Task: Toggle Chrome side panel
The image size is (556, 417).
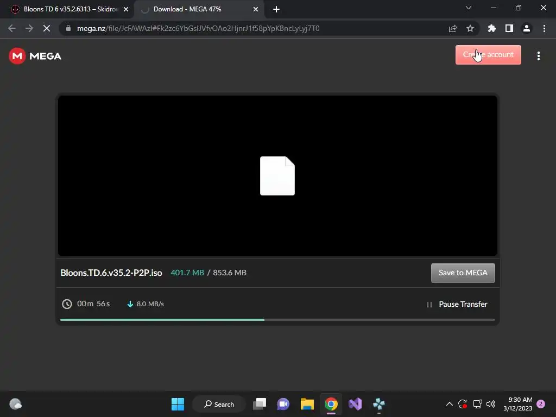Action: tap(509, 28)
